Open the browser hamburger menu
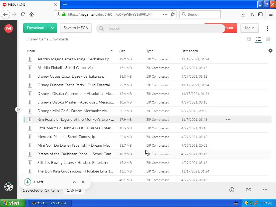 [271, 14]
